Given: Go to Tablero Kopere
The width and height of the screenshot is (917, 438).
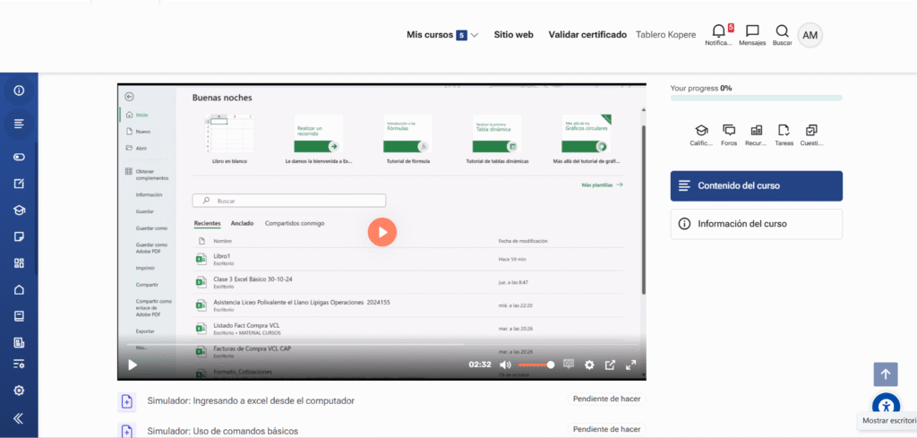Looking at the screenshot, I should pos(665,35).
